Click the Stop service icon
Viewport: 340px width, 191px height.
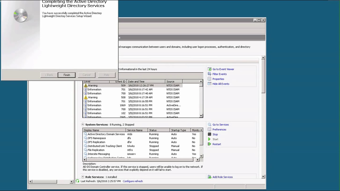point(210,134)
